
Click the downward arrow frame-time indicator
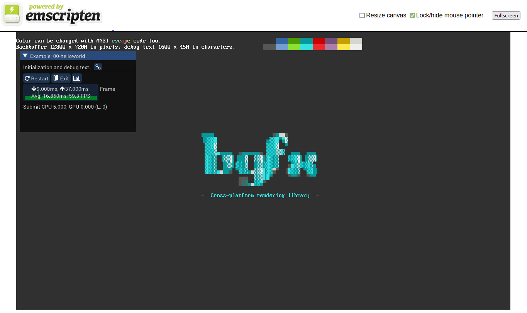point(34,88)
